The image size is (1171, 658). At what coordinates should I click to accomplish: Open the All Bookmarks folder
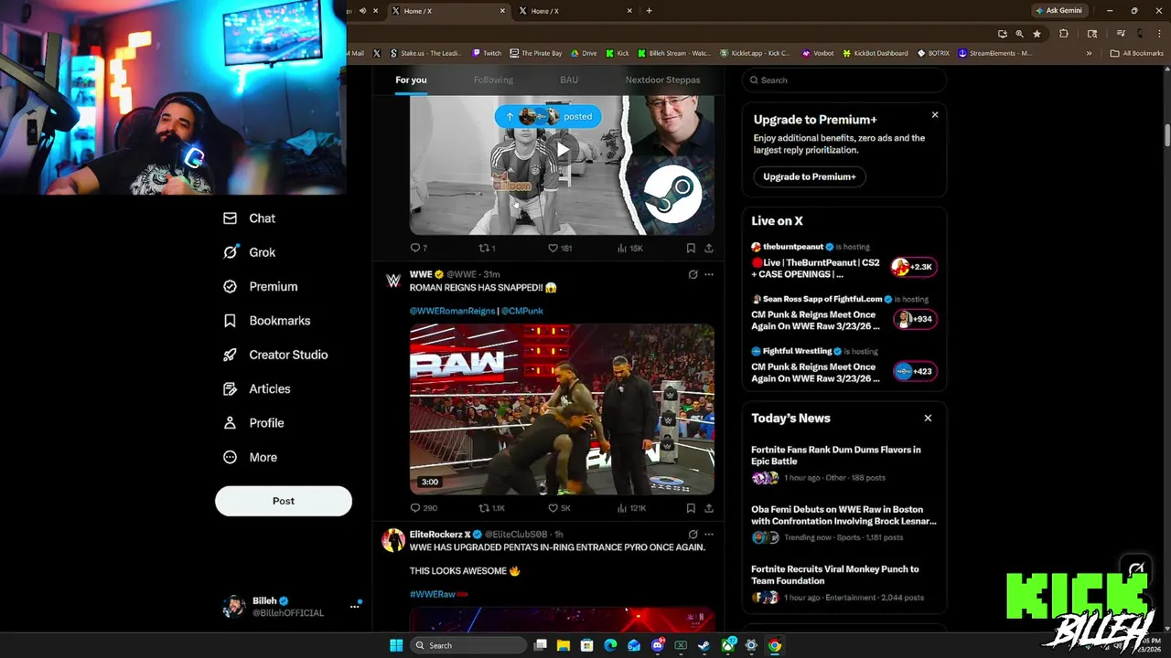tap(1136, 53)
